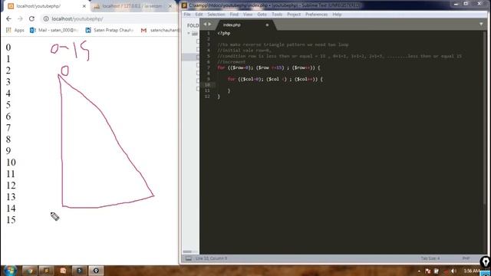The width and height of the screenshot is (491, 276).
Task: Open Sublime Text Project menu
Action: (294, 15)
